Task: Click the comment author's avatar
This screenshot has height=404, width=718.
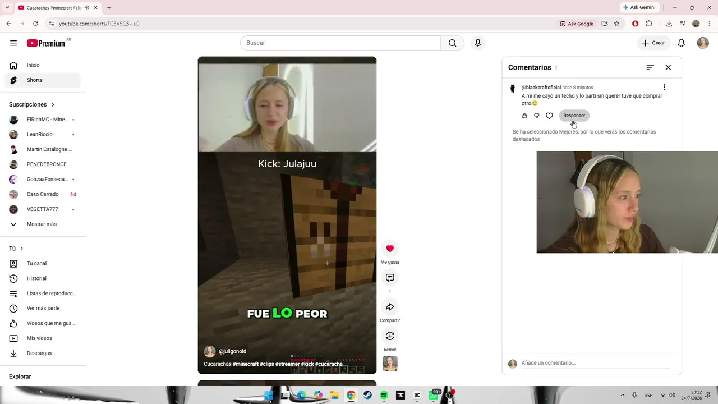Action: tap(512, 89)
